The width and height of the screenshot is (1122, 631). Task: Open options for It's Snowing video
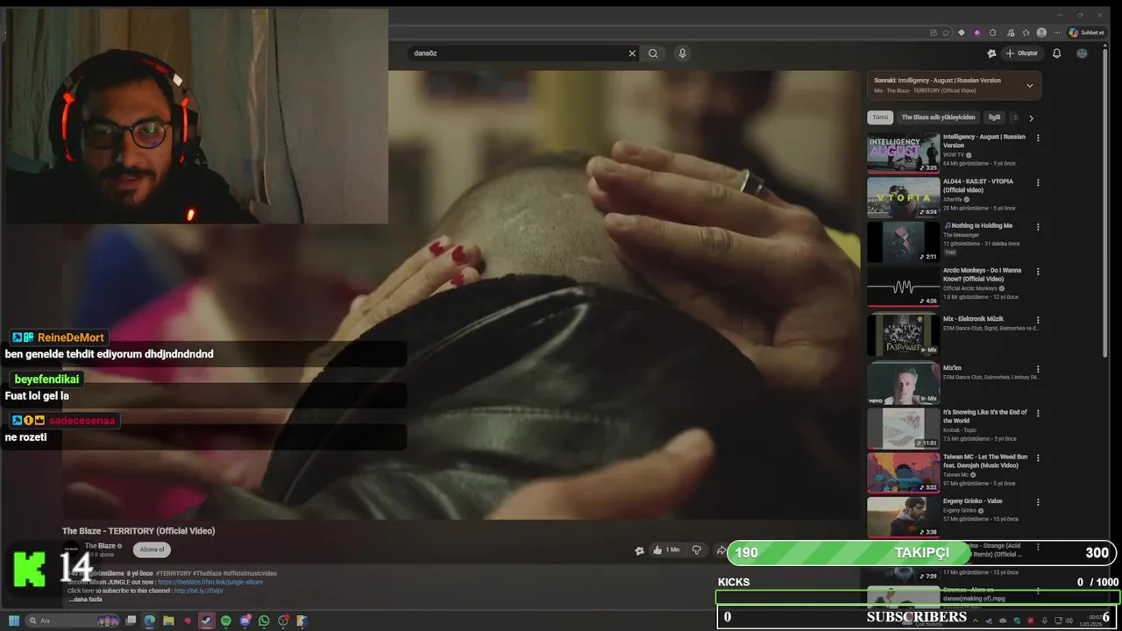coord(1038,413)
